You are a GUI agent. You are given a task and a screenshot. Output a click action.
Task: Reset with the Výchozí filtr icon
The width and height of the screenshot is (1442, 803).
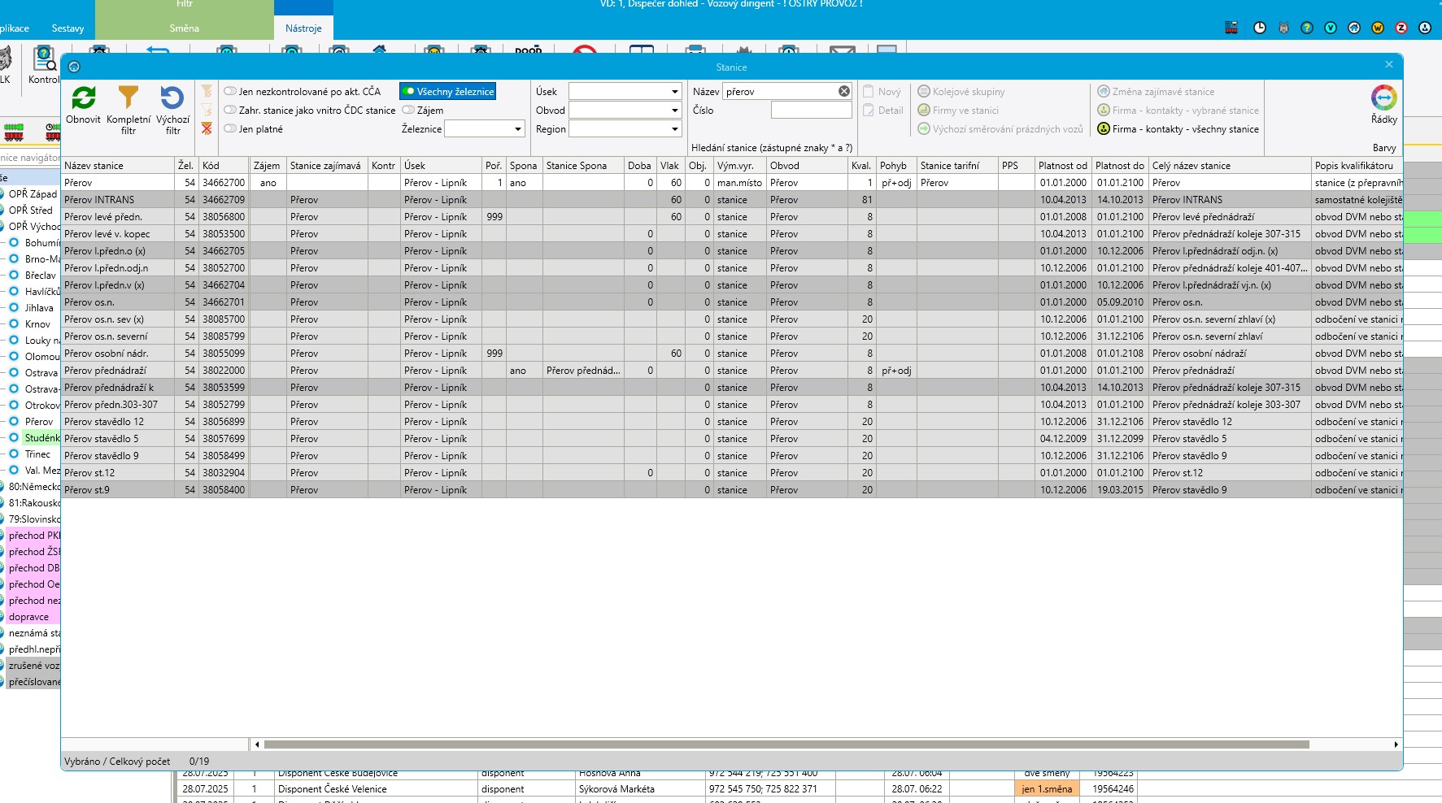click(x=172, y=98)
